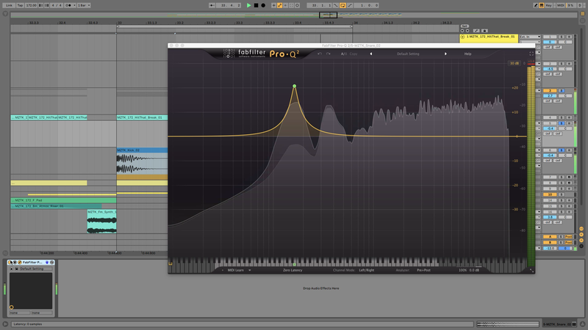
Task: Select track 2's -4.5 volume field
Action: click(x=550, y=69)
